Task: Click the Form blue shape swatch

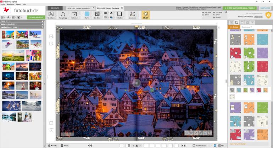Action: (x=87, y=14)
